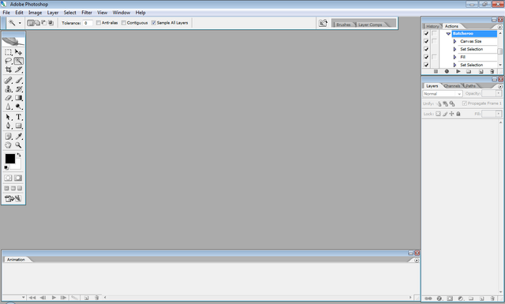
Task: Select the History Brush tool
Action: 19,89
